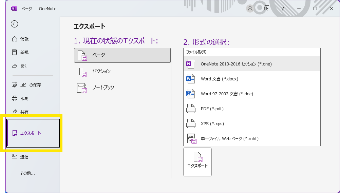The image size is (340, 193).
Task: Open the account profile icon
Action: click(x=250, y=8)
